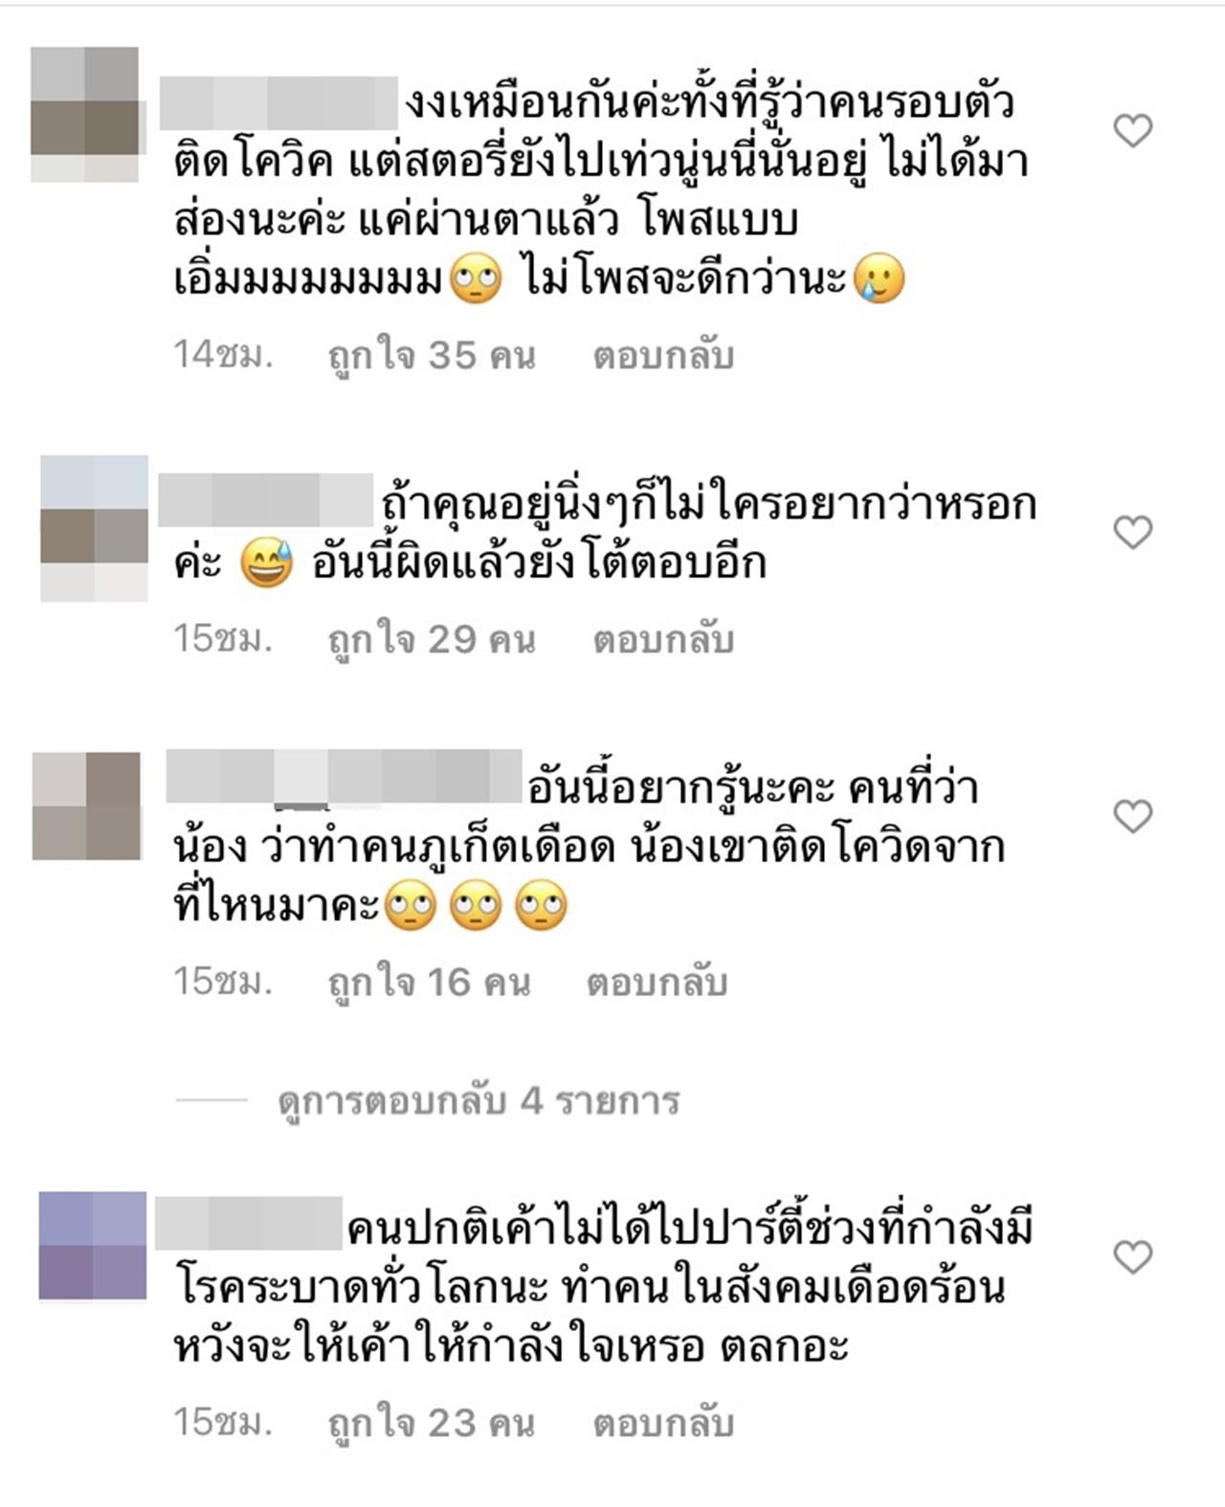Open the third commenter's avatar

click(87, 806)
